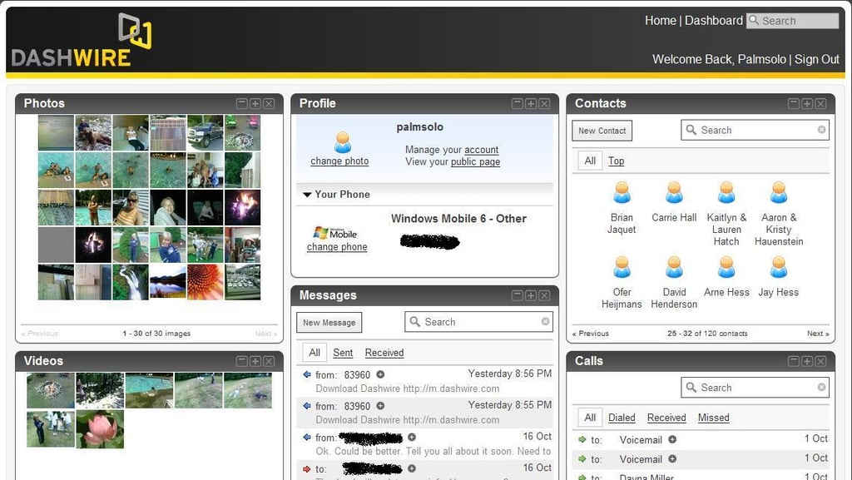Minimize the Profile panel

coord(518,103)
